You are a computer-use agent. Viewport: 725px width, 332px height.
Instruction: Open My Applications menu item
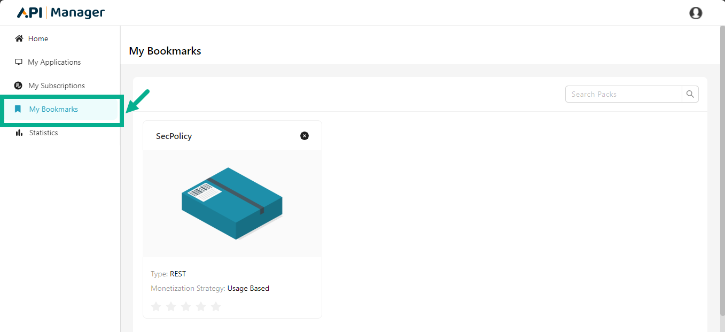tap(54, 62)
